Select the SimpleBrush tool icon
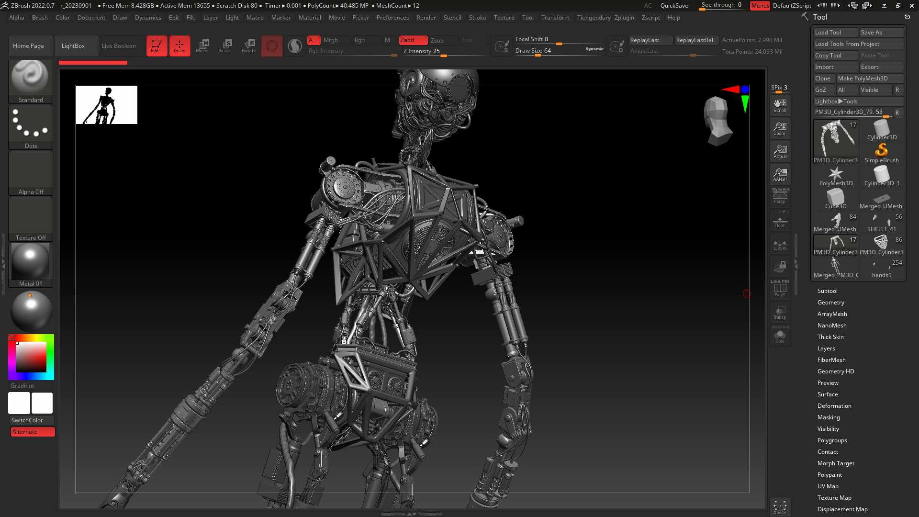 (x=882, y=153)
